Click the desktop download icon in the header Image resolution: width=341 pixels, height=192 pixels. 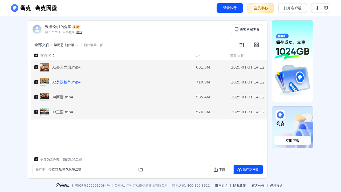326,8
